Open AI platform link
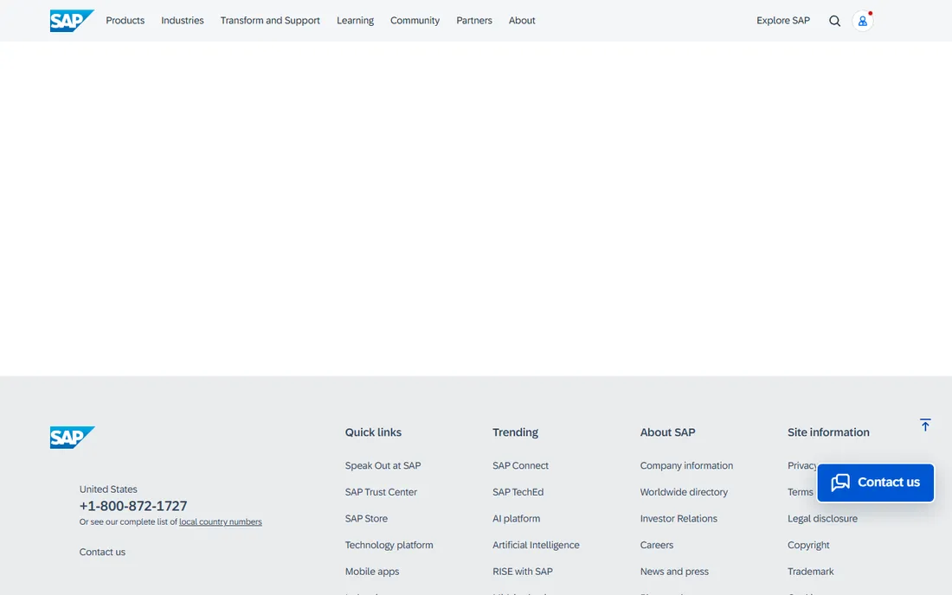 click(516, 519)
